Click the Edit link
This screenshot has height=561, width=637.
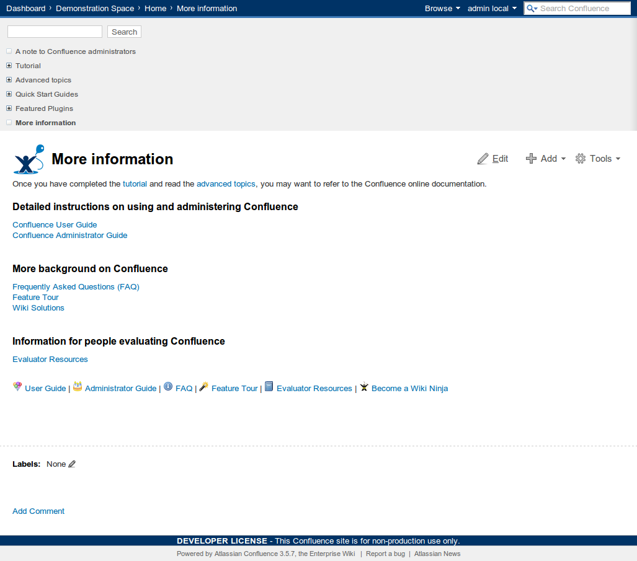click(x=500, y=159)
